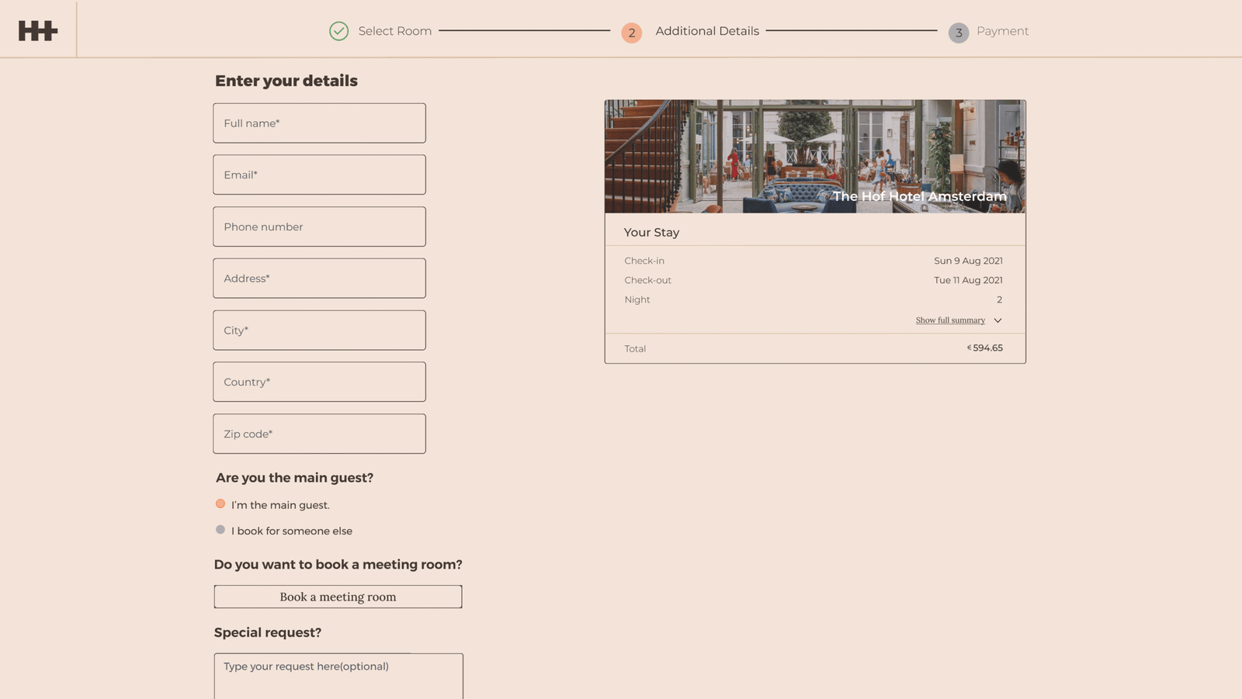
Task: Click the Book a meeting room button
Action: click(x=338, y=597)
